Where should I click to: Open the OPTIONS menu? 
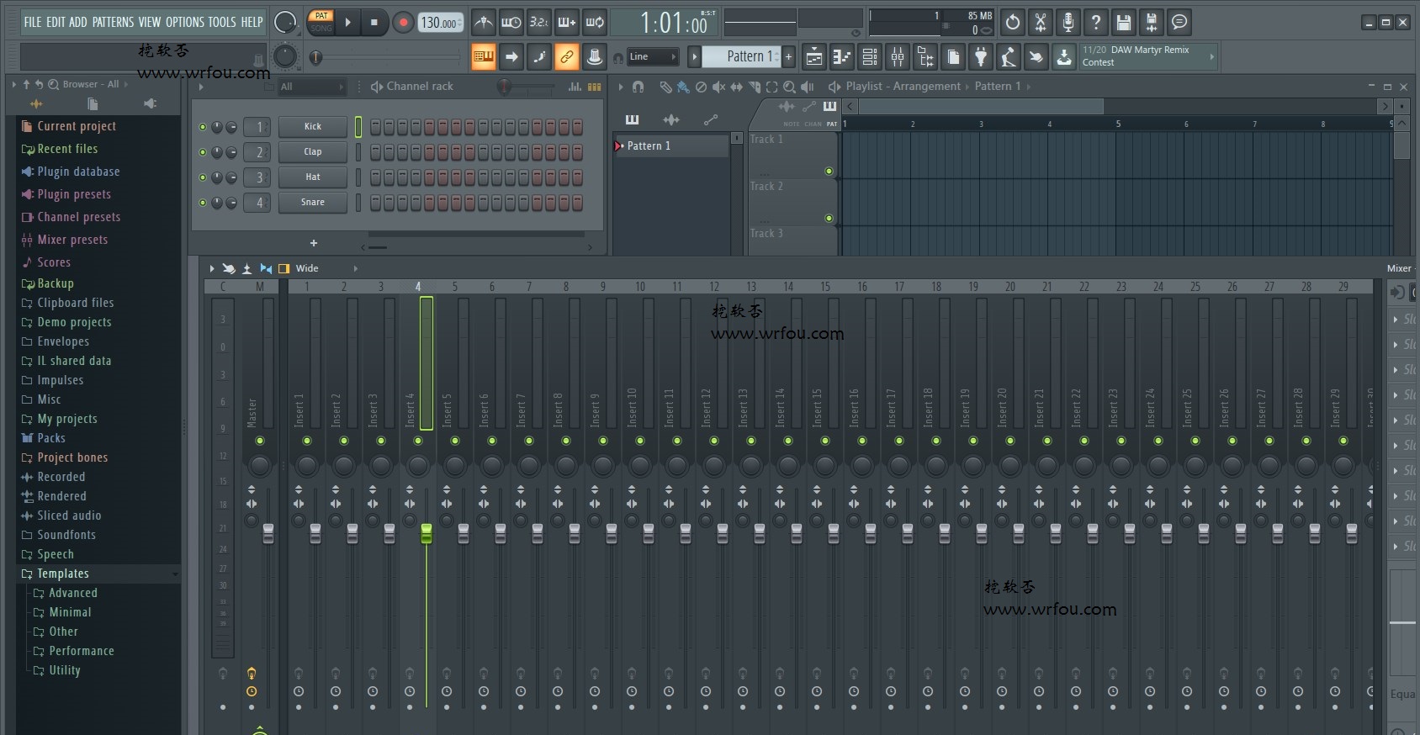(185, 23)
